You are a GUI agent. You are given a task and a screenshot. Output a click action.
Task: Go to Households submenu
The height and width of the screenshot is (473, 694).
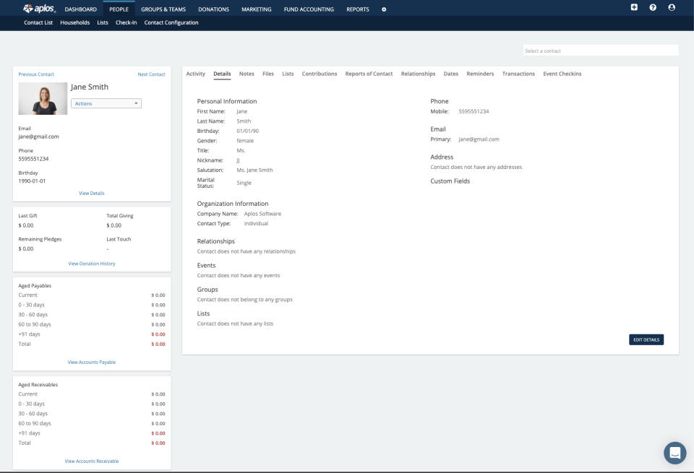click(x=74, y=22)
